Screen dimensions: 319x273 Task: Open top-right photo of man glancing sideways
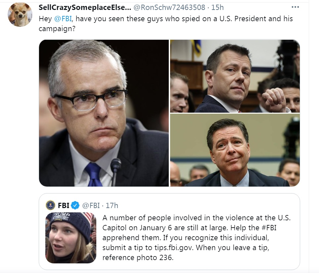tap(235, 76)
